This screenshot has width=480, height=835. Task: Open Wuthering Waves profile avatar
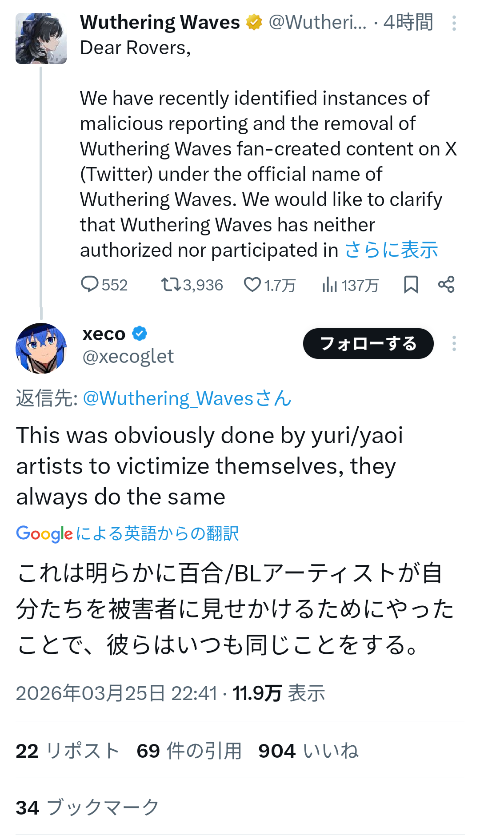click(x=41, y=38)
